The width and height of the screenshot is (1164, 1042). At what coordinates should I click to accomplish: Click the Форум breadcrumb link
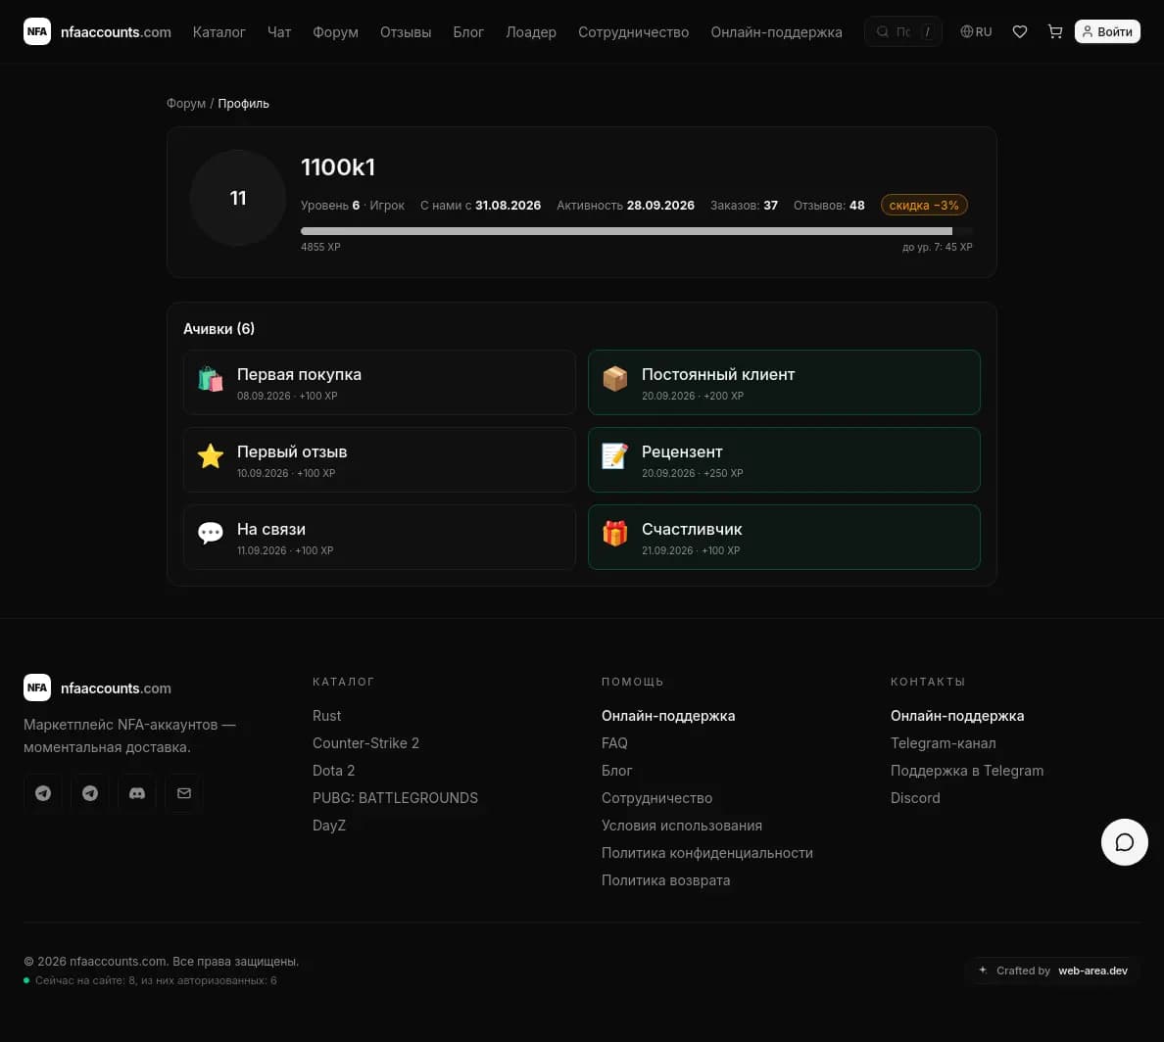click(185, 103)
